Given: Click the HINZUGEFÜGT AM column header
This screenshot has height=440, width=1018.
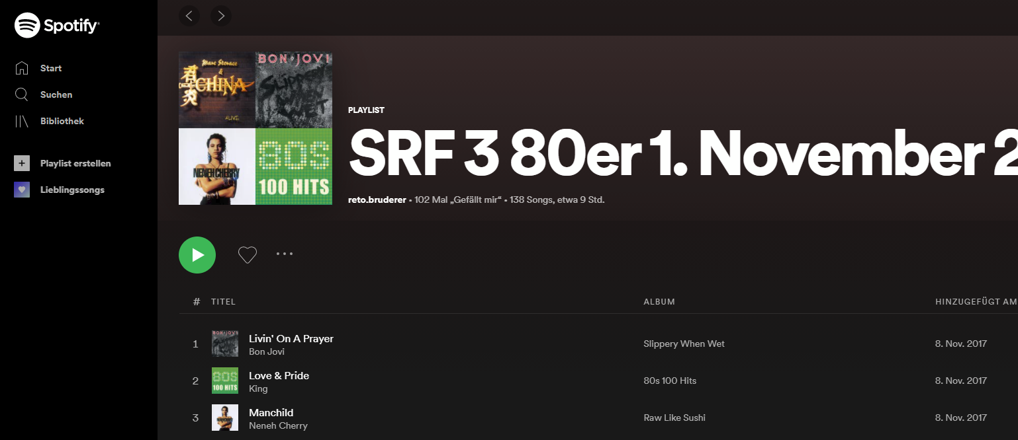Looking at the screenshot, I should pyautogui.click(x=976, y=302).
